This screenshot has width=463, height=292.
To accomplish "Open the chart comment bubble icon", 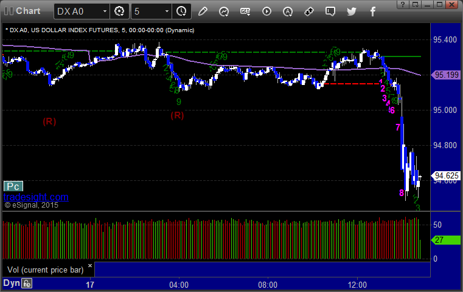I will (330, 12).
